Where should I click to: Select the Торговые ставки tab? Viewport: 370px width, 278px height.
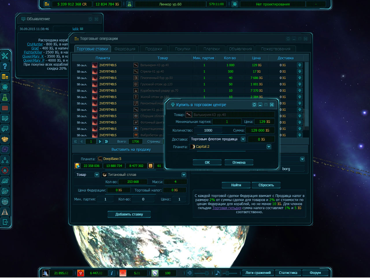pyautogui.click(x=92, y=49)
